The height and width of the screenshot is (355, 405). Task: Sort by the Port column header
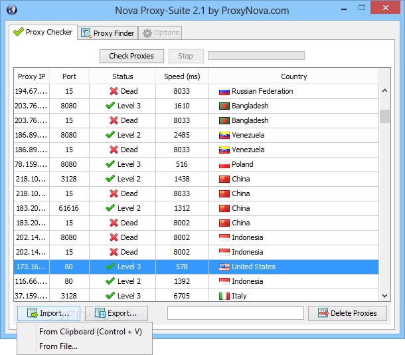(x=69, y=76)
